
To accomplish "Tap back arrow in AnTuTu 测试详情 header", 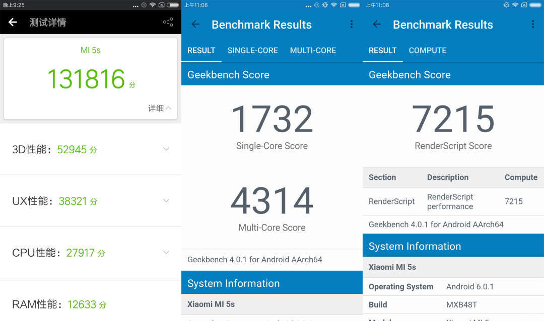I will coord(13,22).
